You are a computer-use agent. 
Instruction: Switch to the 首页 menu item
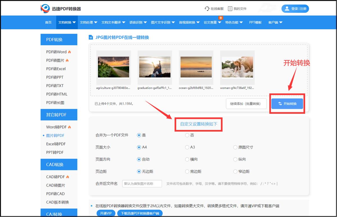tap(48, 22)
